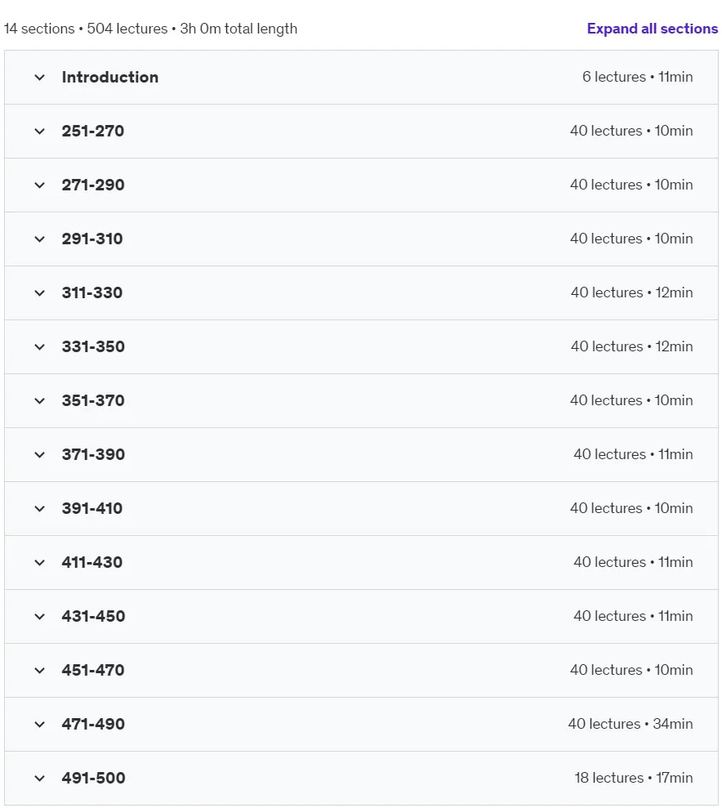Screen dimensions: 722x808
Task: Open chevron next to 351-370
Action: [x=40, y=400]
